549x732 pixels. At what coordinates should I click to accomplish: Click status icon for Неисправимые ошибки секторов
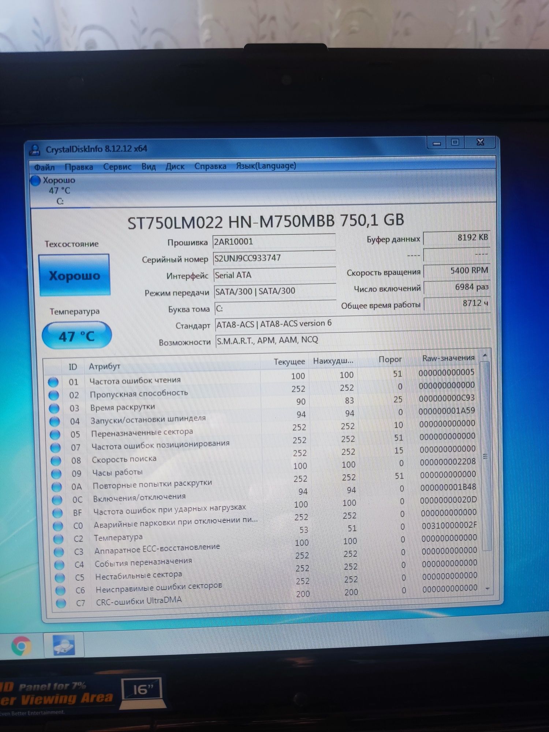(60, 591)
